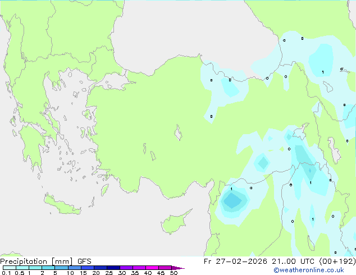Click the '20' legend value
Viewport: 356px width, 275px height.
96,273
